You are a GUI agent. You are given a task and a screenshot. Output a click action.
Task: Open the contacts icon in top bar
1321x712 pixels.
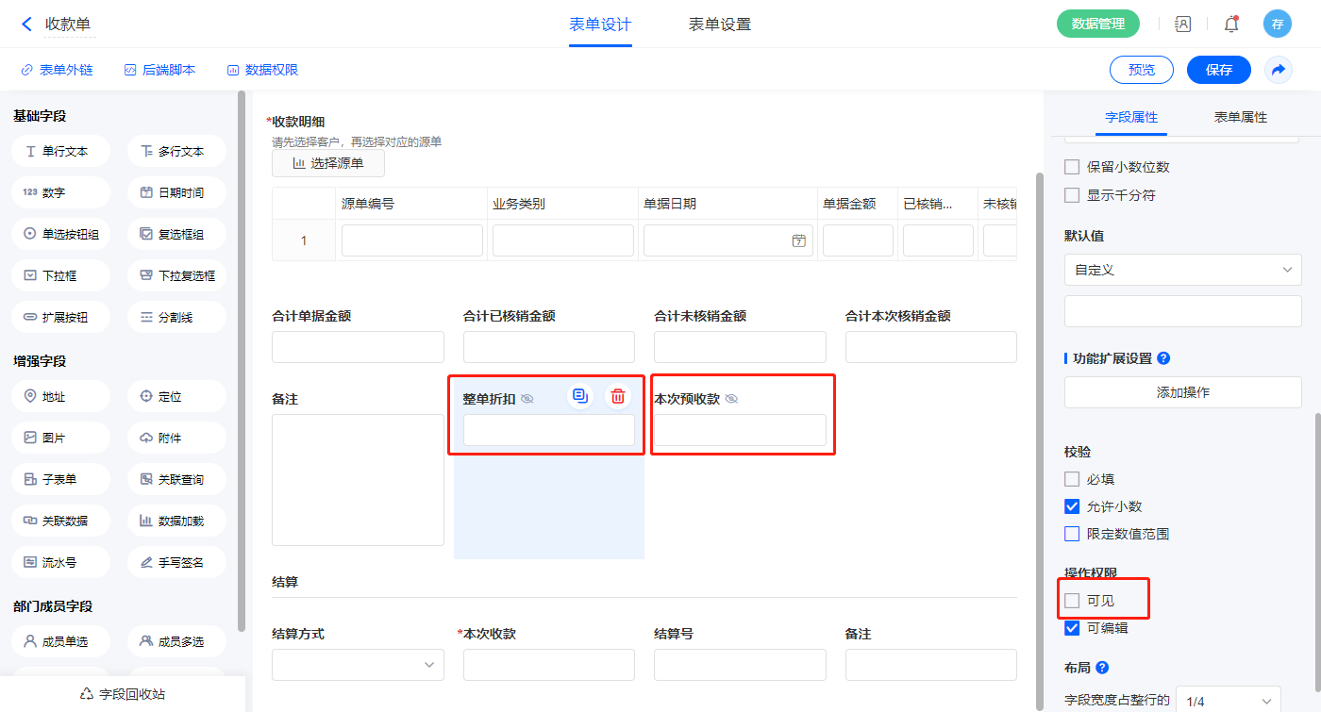1182,25
